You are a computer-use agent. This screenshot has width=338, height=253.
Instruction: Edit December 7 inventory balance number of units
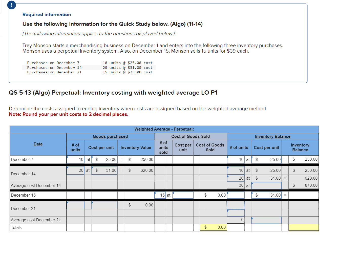[x=236, y=159]
